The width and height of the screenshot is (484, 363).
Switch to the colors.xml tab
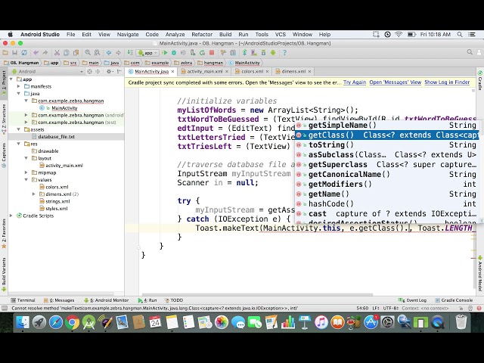tap(252, 72)
